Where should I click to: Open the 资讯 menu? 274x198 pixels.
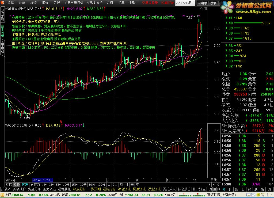[x=110, y=3]
